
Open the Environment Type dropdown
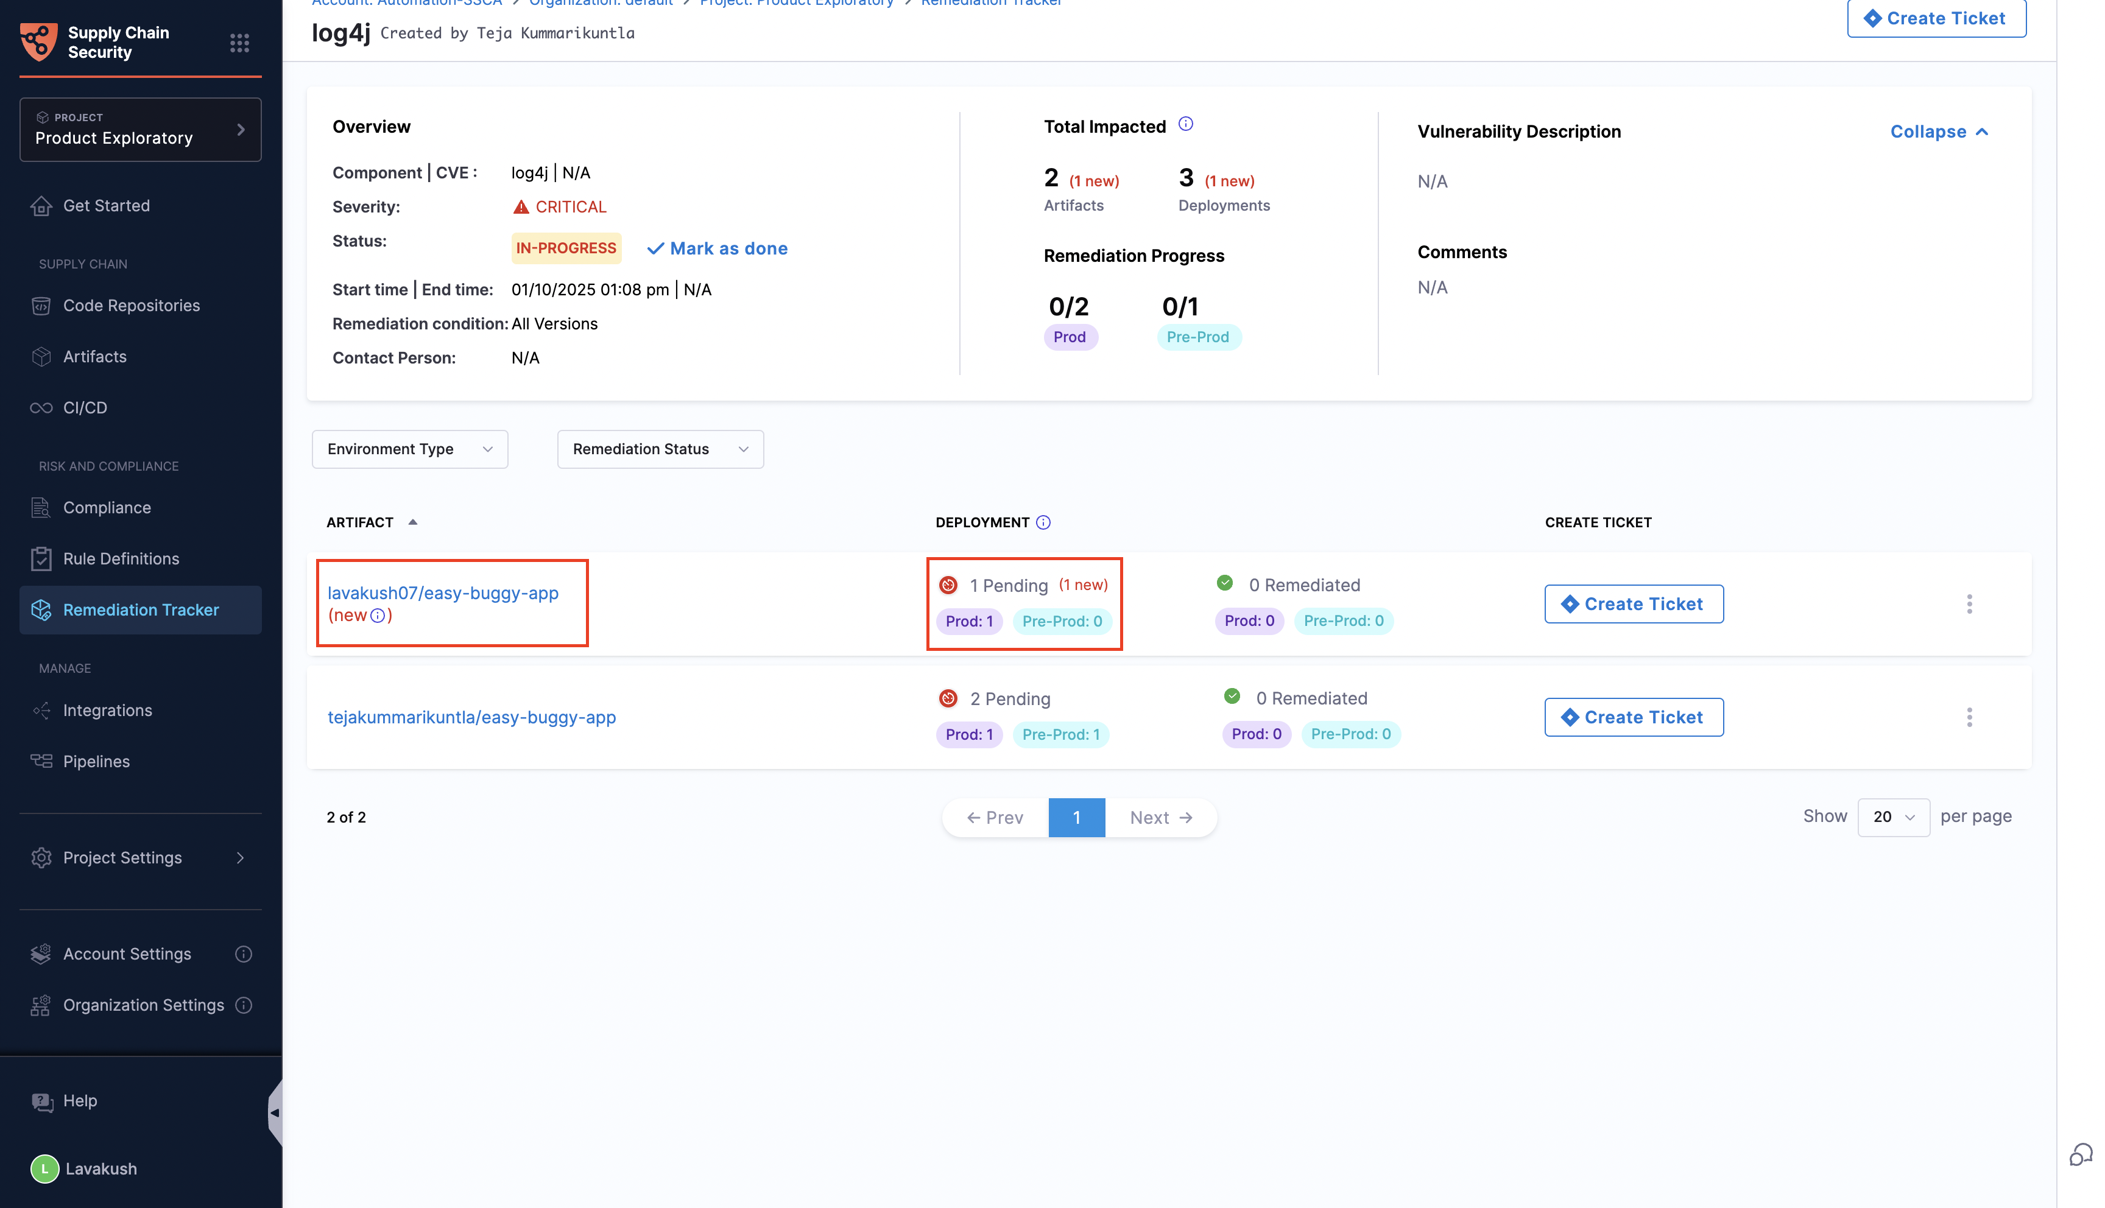410,449
